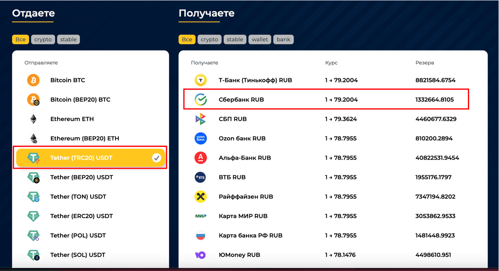
Task: Filter send list by crypto tab
Action: [43, 40]
